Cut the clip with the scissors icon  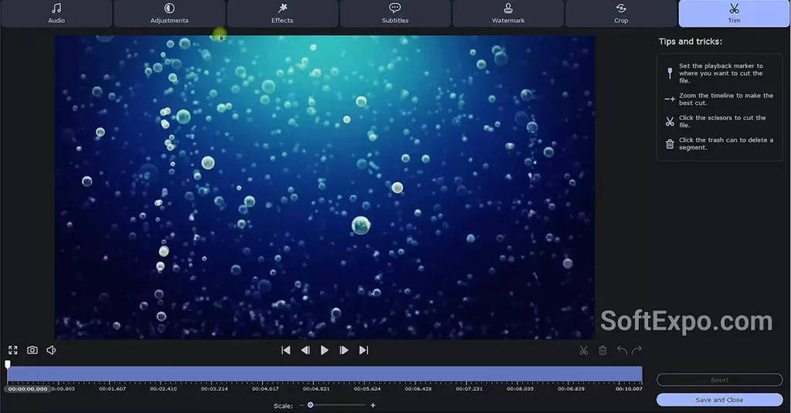[x=584, y=350]
